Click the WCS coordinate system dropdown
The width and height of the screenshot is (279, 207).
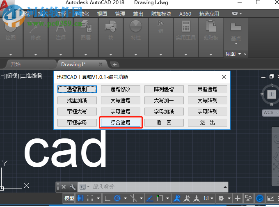click(x=270, y=113)
